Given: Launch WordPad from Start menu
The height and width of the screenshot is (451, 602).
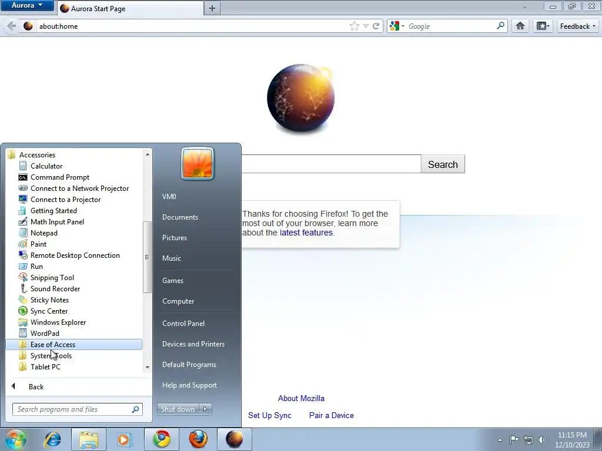Looking at the screenshot, I should click(x=45, y=333).
